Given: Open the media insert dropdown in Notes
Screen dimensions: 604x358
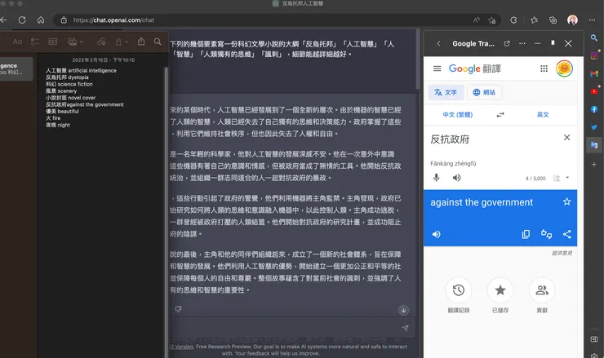Looking at the screenshot, I should point(75,42).
